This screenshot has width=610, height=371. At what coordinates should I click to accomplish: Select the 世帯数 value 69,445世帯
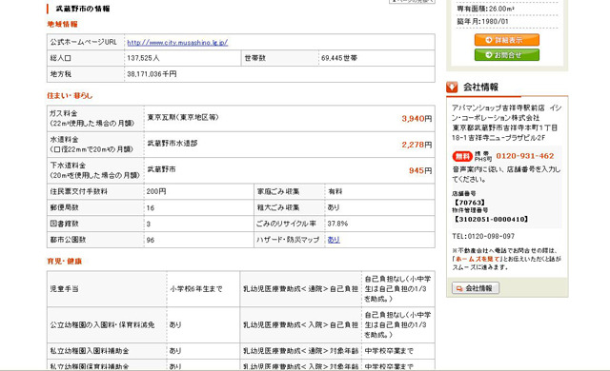coord(339,58)
